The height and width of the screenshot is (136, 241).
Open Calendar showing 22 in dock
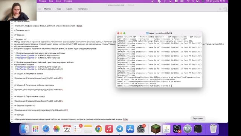(67, 129)
